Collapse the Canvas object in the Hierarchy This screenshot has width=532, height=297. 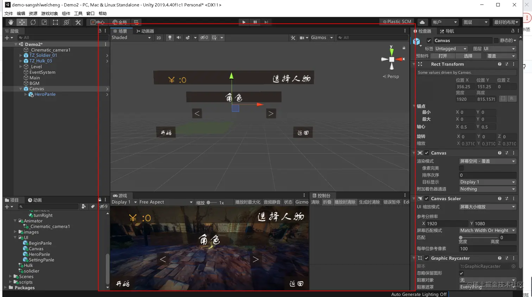[21, 89]
